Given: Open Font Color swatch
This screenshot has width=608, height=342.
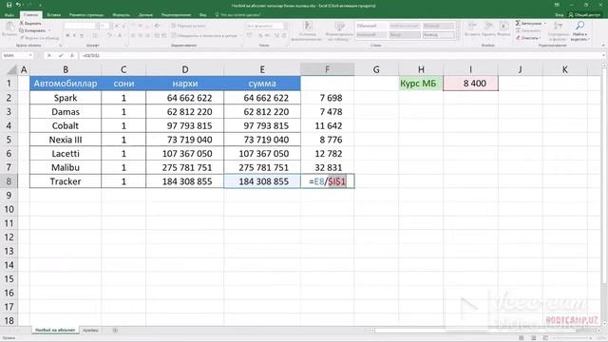Looking at the screenshot, I should (x=120, y=36).
